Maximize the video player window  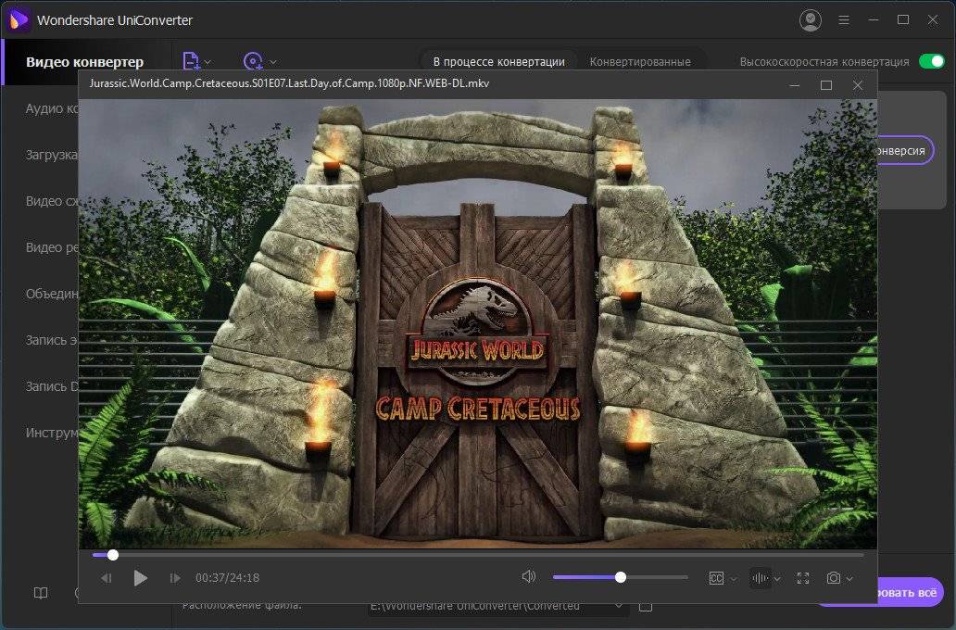tap(826, 85)
